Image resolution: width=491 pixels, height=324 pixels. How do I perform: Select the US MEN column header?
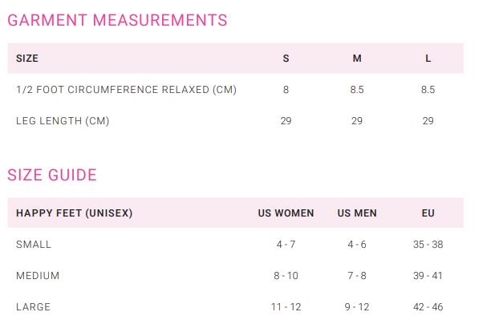coord(357,213)
